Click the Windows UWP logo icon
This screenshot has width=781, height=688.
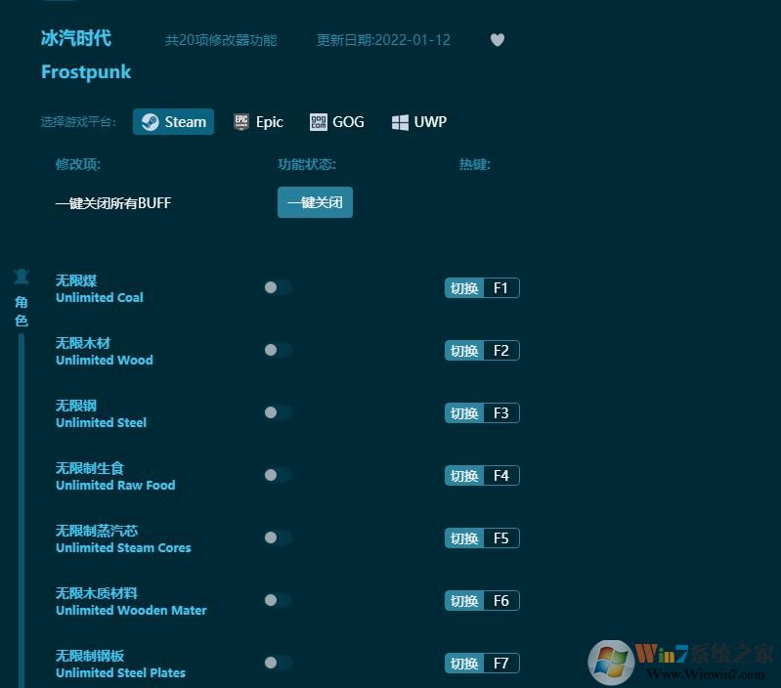click(x=400, y=122)
